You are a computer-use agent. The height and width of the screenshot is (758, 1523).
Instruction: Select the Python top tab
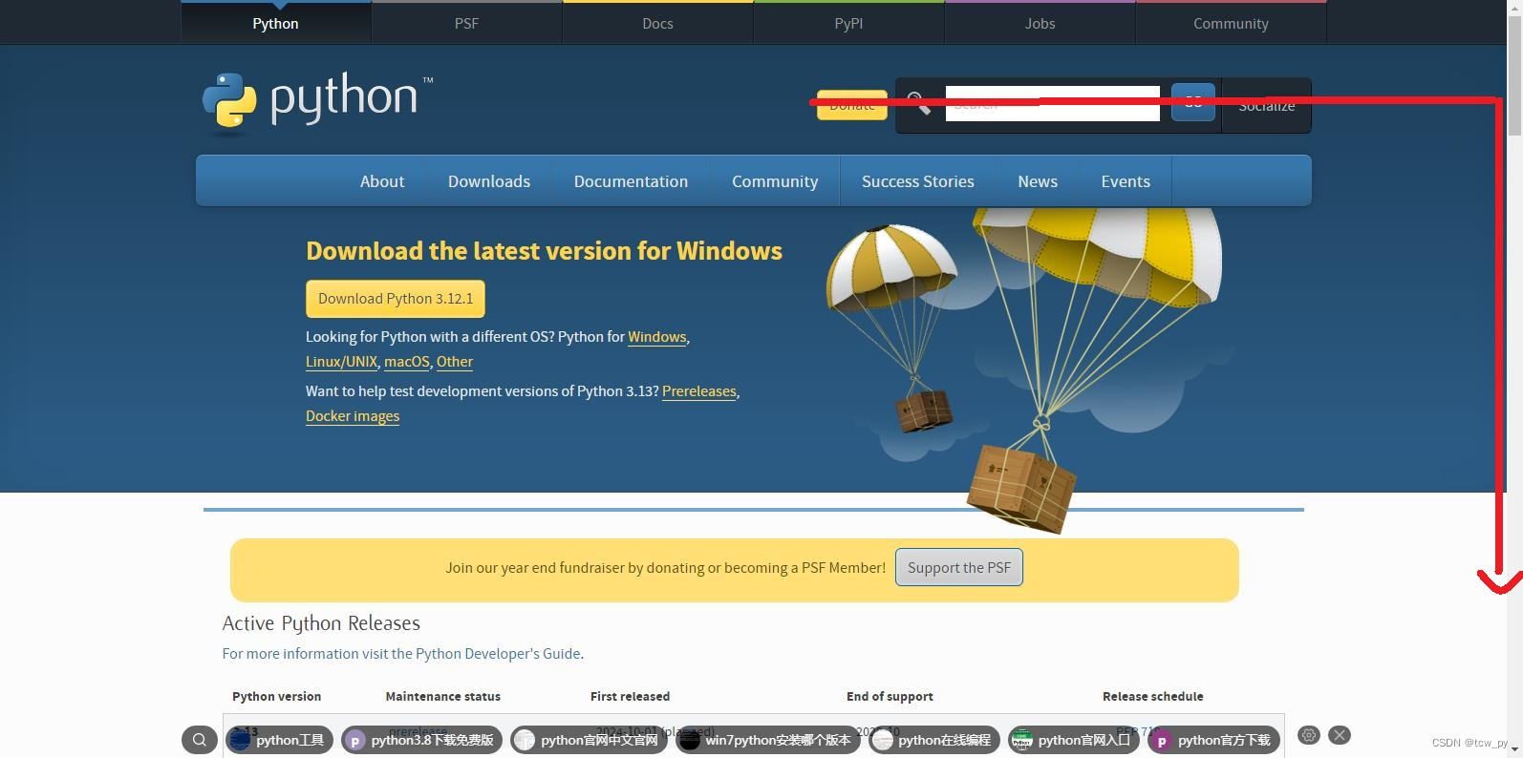pyautogui.click(x=275, y=23)
